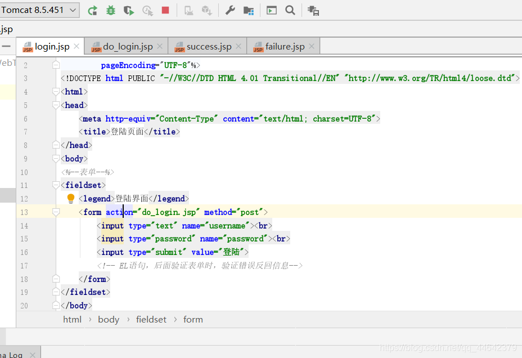Screen dimensions: 522x358
Task: Collapse the html tag fold at line 4
Action: [56, 92]
